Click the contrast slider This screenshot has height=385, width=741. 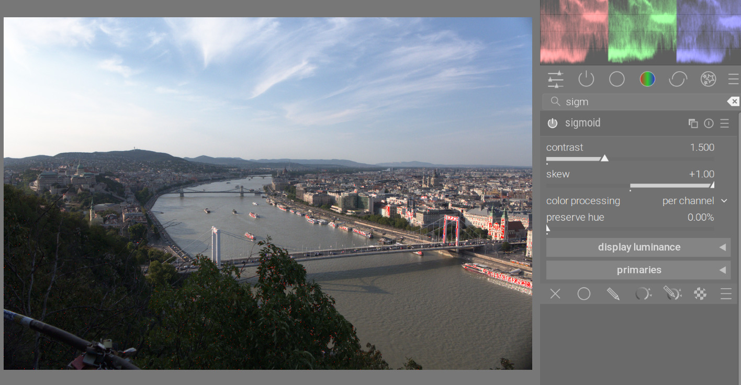click(604, 158)
